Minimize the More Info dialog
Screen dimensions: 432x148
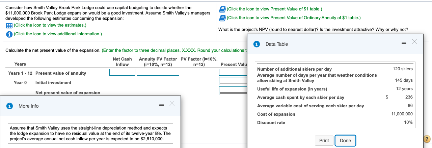tap(162, 106)
